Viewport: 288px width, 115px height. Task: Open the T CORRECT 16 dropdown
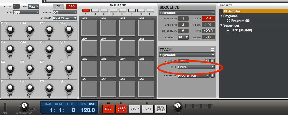[x=183, y=37]
